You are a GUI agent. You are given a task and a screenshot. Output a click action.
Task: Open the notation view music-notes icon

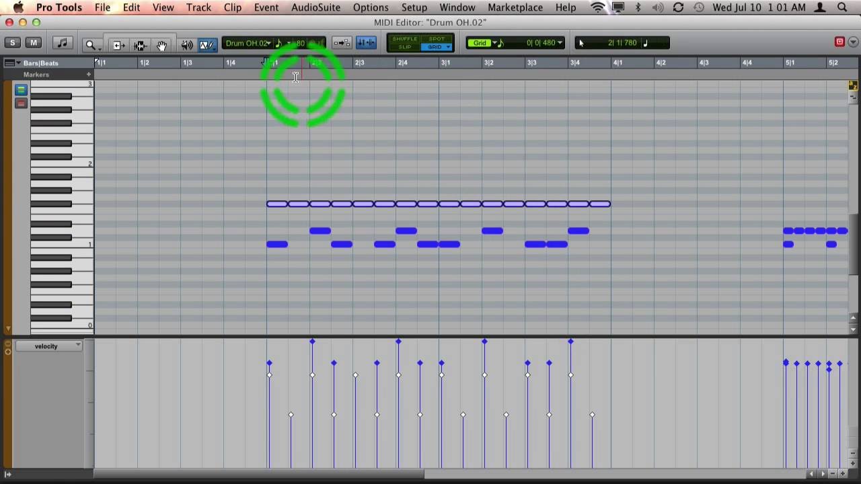click(62, 43)
